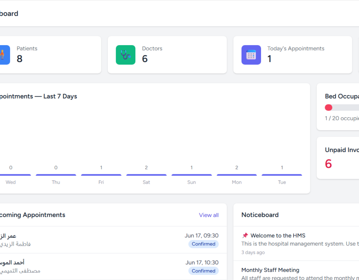The width and height of the screenshot is (359, 280).
Task: Click the Tuesday bar in appointments chart
Action: [x=282, y=175]
